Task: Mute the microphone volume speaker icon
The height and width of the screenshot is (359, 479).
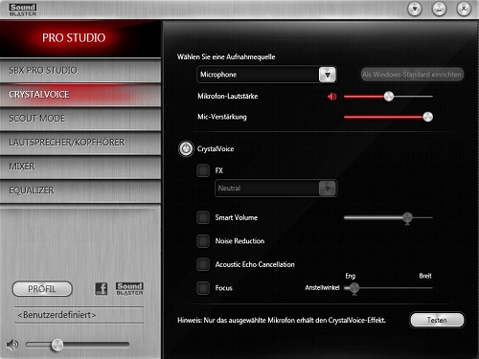Action: pos(332,96)
